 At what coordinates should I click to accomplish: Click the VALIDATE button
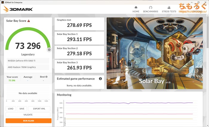(x=28, y=114)
